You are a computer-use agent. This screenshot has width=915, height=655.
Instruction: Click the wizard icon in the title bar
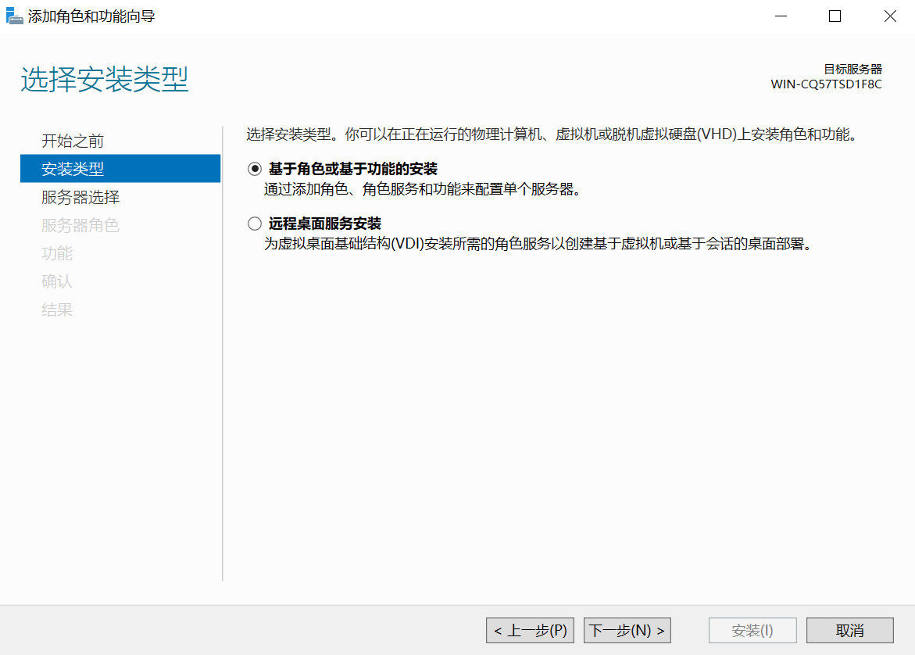15,16
